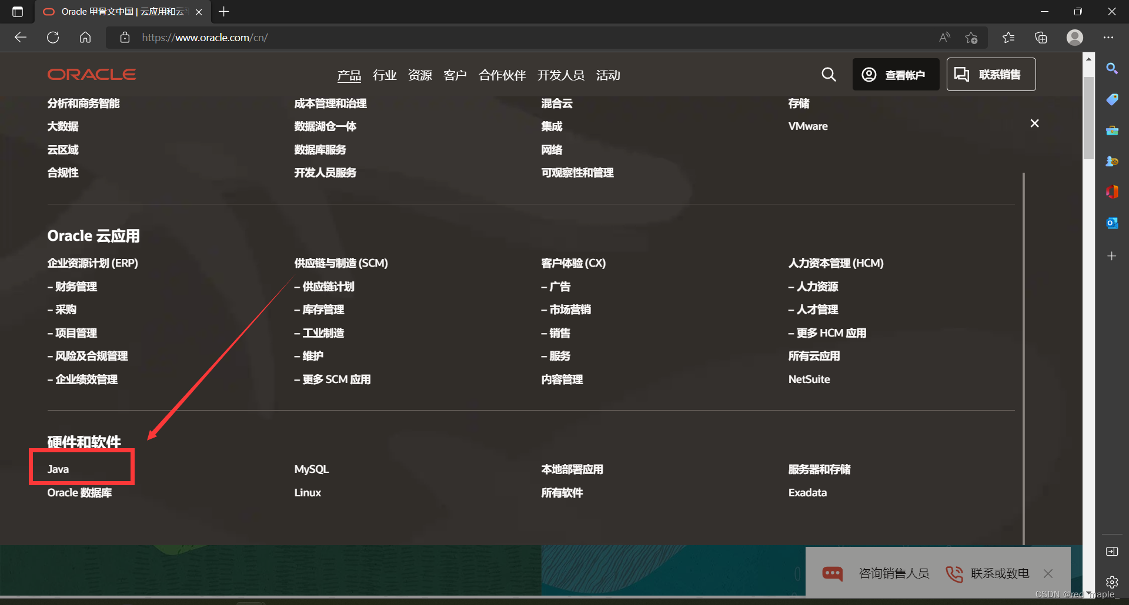Open the Exadata link
Viewport: 1129px width, 605px height.
[x=807, y=493]
